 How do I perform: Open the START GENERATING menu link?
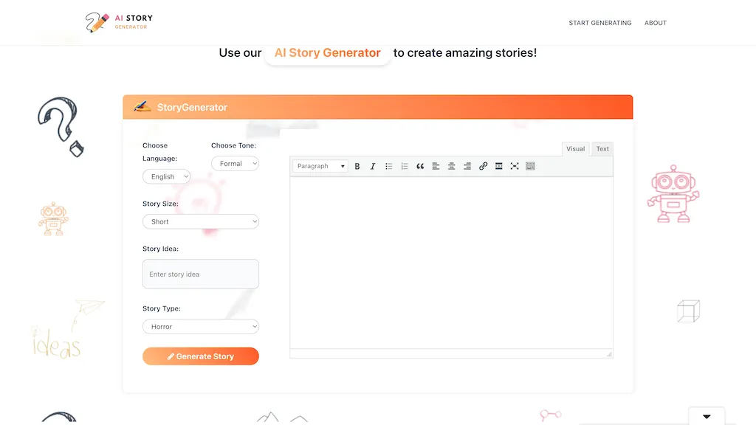coord(599,23)
